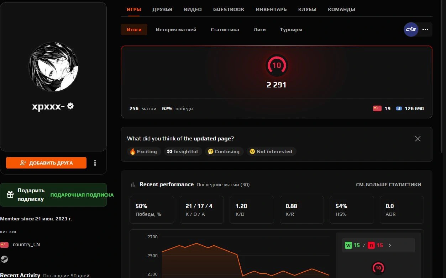Open the Steam profile icon
This screenshot has height=278, width=446.
click(x=4, y=259)
